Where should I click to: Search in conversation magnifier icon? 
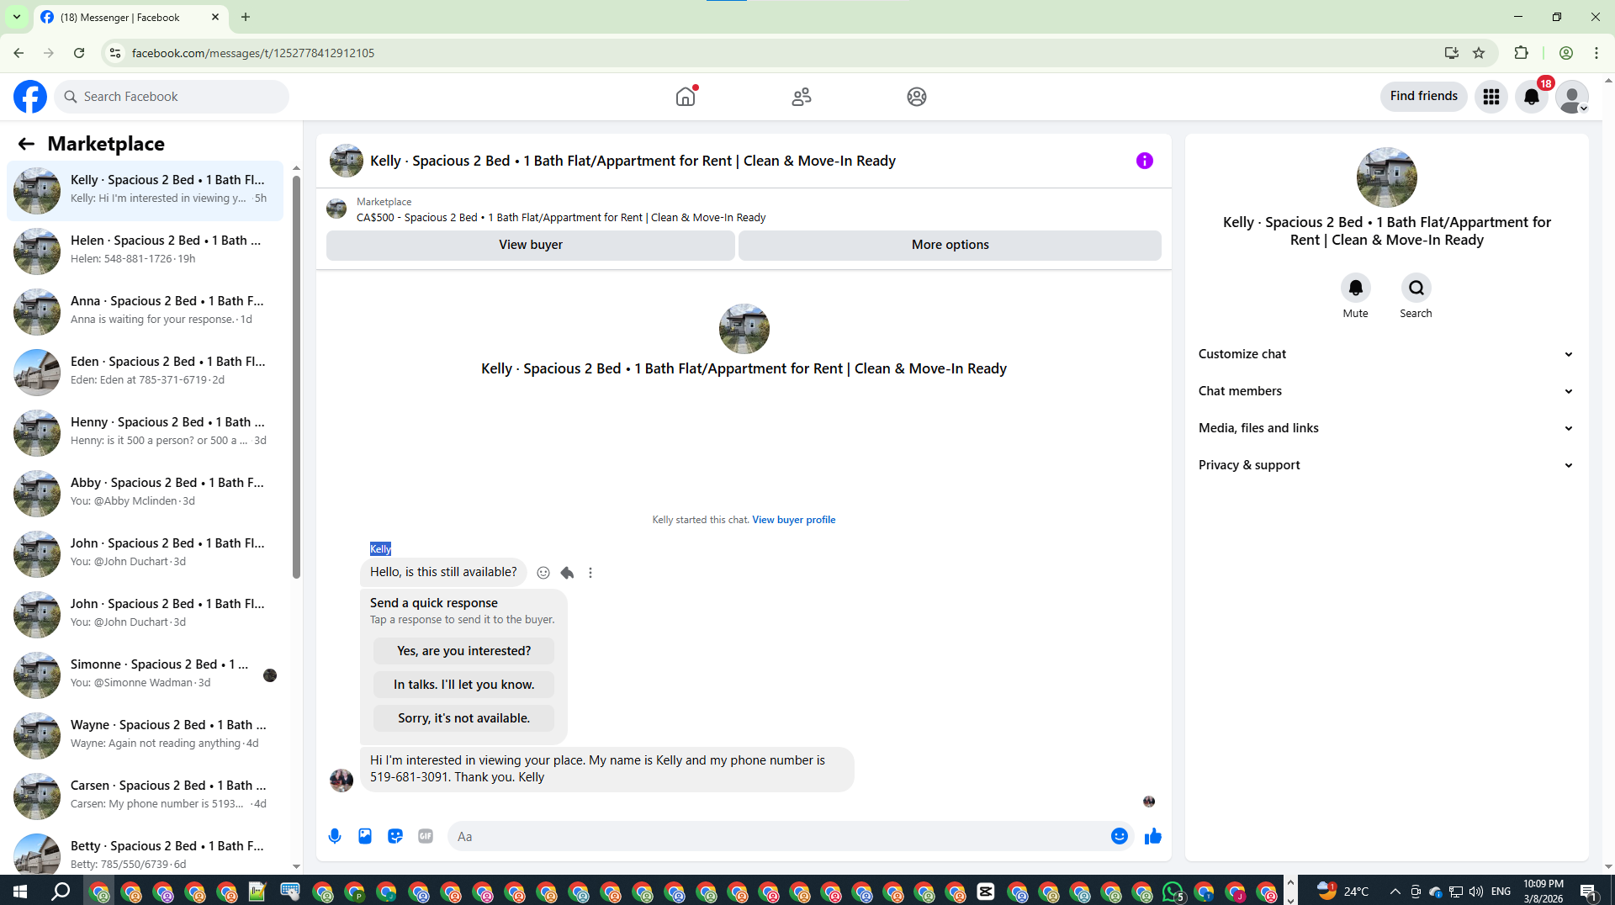pyautogui.click(x=1416, y=288)
